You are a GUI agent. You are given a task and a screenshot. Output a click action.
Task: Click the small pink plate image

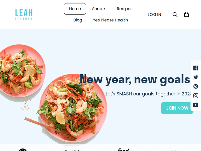click(21, 71)
